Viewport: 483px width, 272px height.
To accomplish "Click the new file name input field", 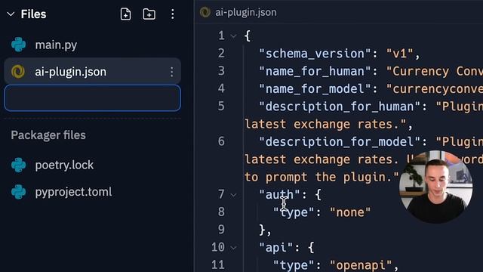I will (92, 98).
